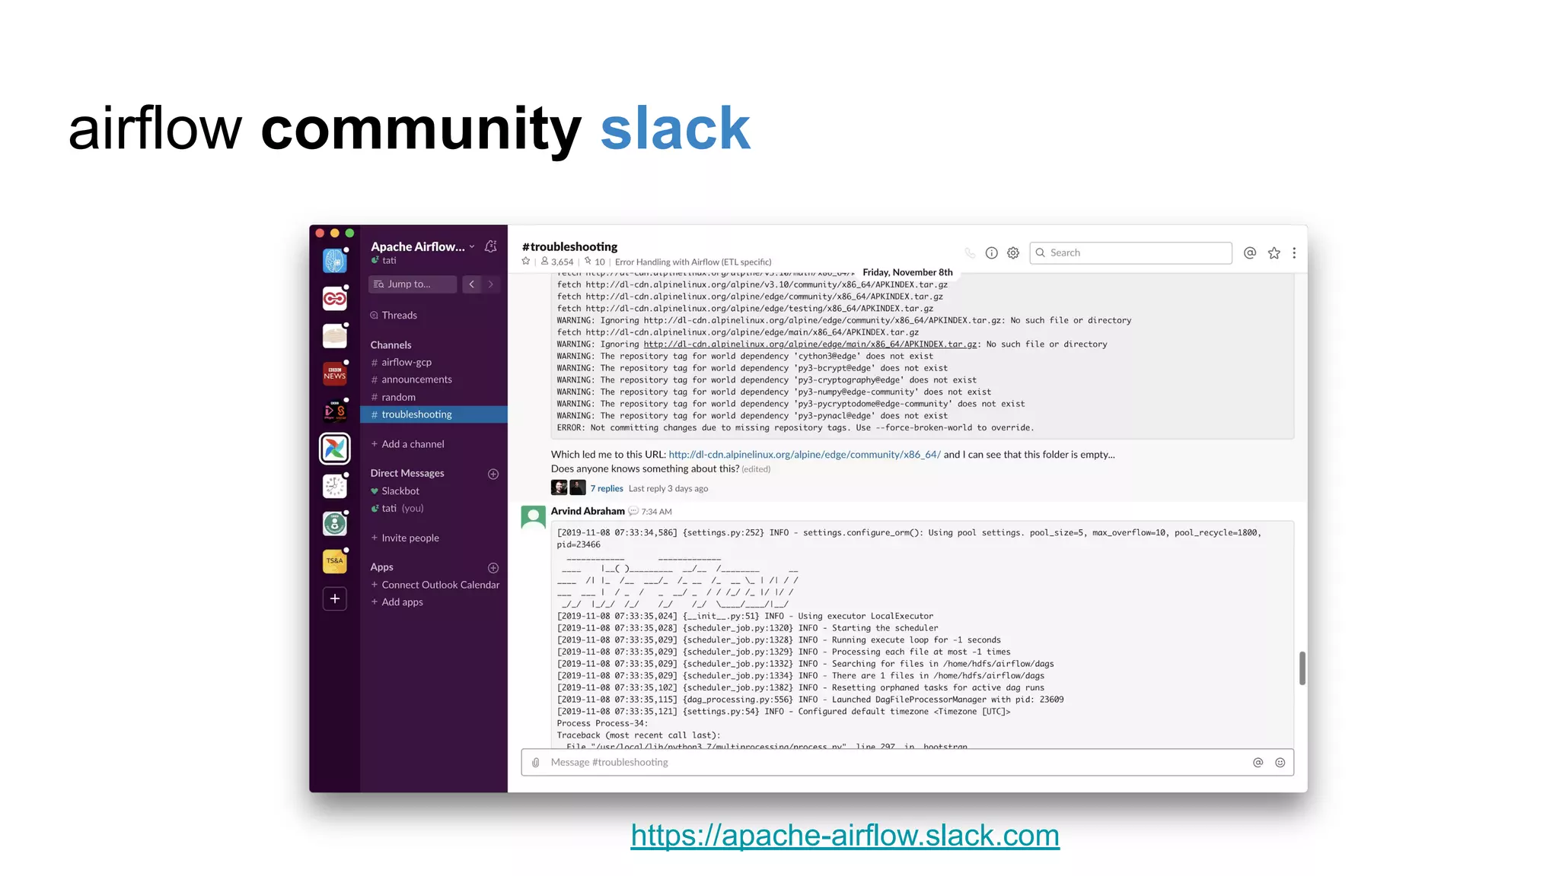
Task: Click the Channels section header
Action: pos(391,345)
